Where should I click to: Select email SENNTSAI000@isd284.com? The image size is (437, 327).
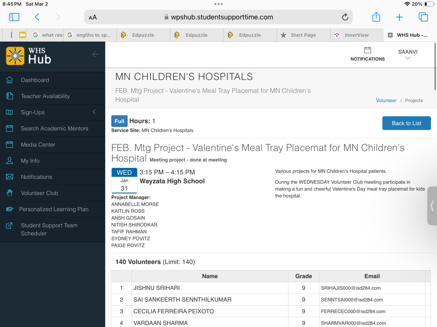[352, 300]
